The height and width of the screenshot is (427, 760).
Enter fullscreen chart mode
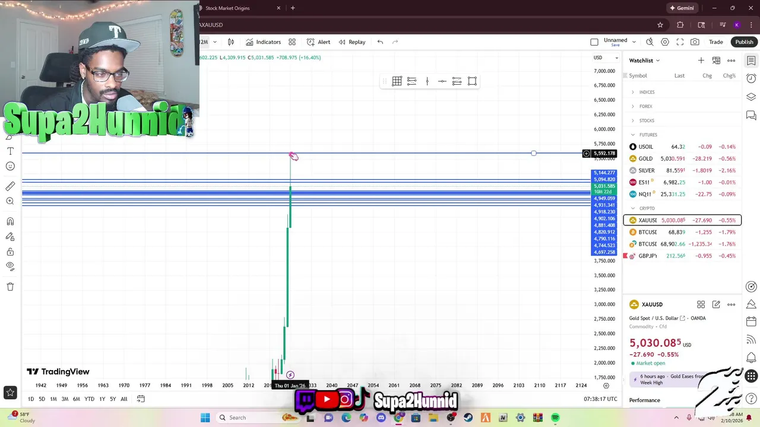point(680,42)
